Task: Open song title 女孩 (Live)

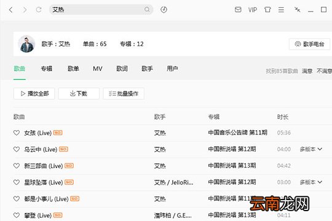Action: tap(38, 133)
